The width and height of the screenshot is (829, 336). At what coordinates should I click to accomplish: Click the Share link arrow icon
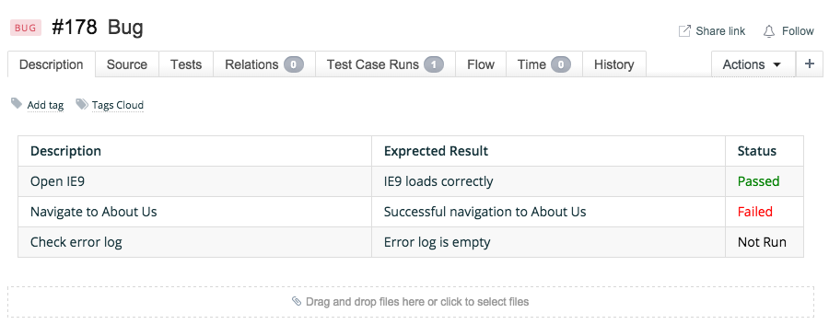click(684, 30)
